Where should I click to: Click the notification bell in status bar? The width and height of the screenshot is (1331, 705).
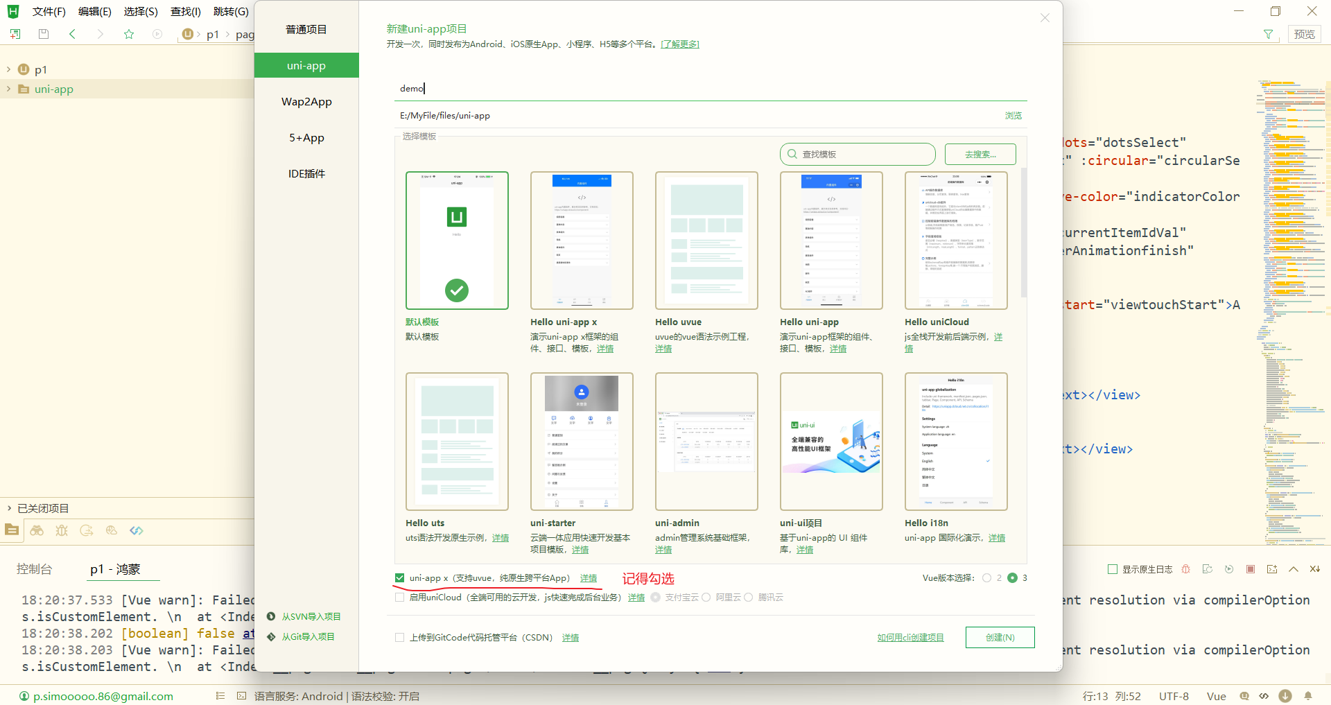[x=1308, y=696]
